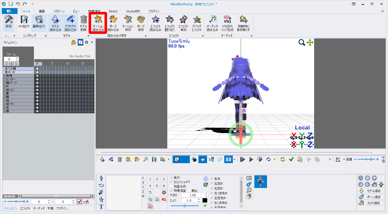Click the green four-arrow move icon in viewport
The width and height of the screenshot is (388, 214).
[x=310, y=42]
